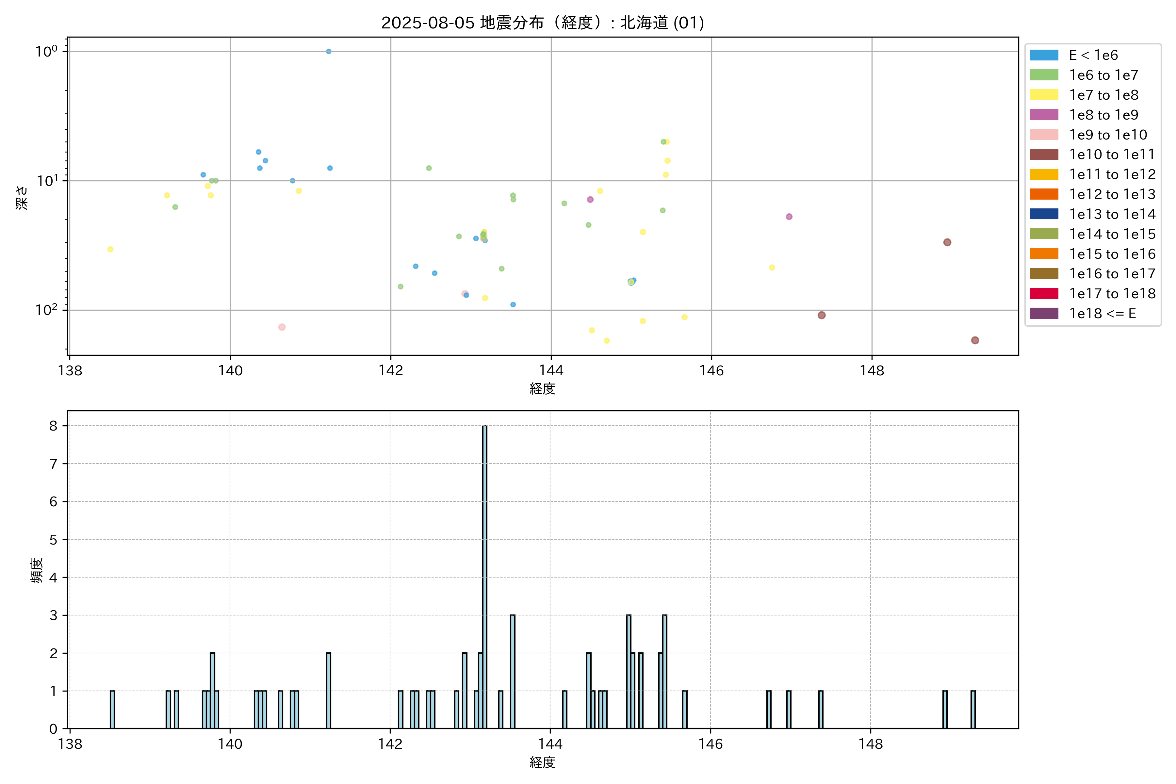Click the purple '1e8 to 1e9' legend swatch
Image resolution: width=1176 pixels, height=784 pixels.
pos(1043,115)
